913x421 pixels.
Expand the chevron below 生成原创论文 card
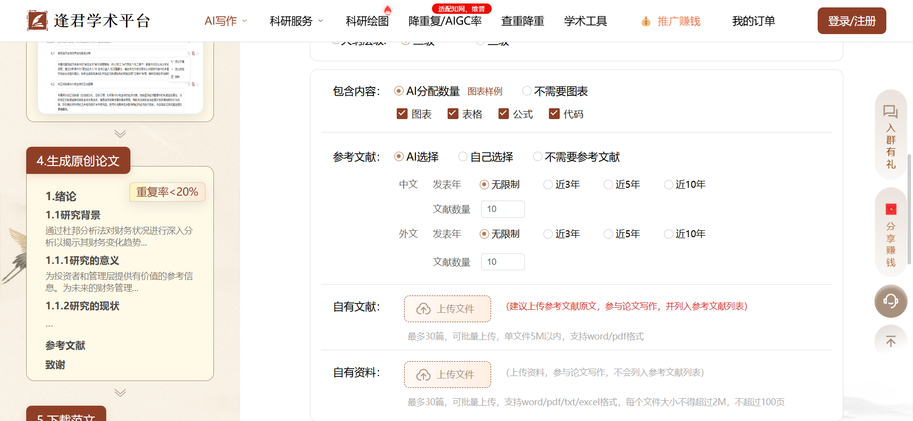pyautogui.click(x=120, y=393)
